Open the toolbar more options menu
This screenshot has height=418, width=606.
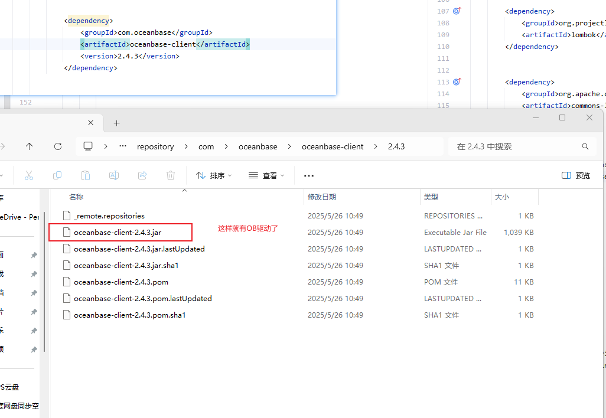[309, 176]
